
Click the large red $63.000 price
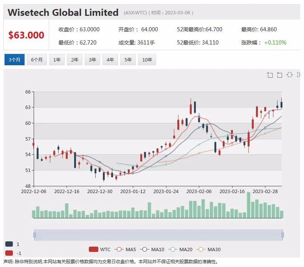(x=26, y=35)
